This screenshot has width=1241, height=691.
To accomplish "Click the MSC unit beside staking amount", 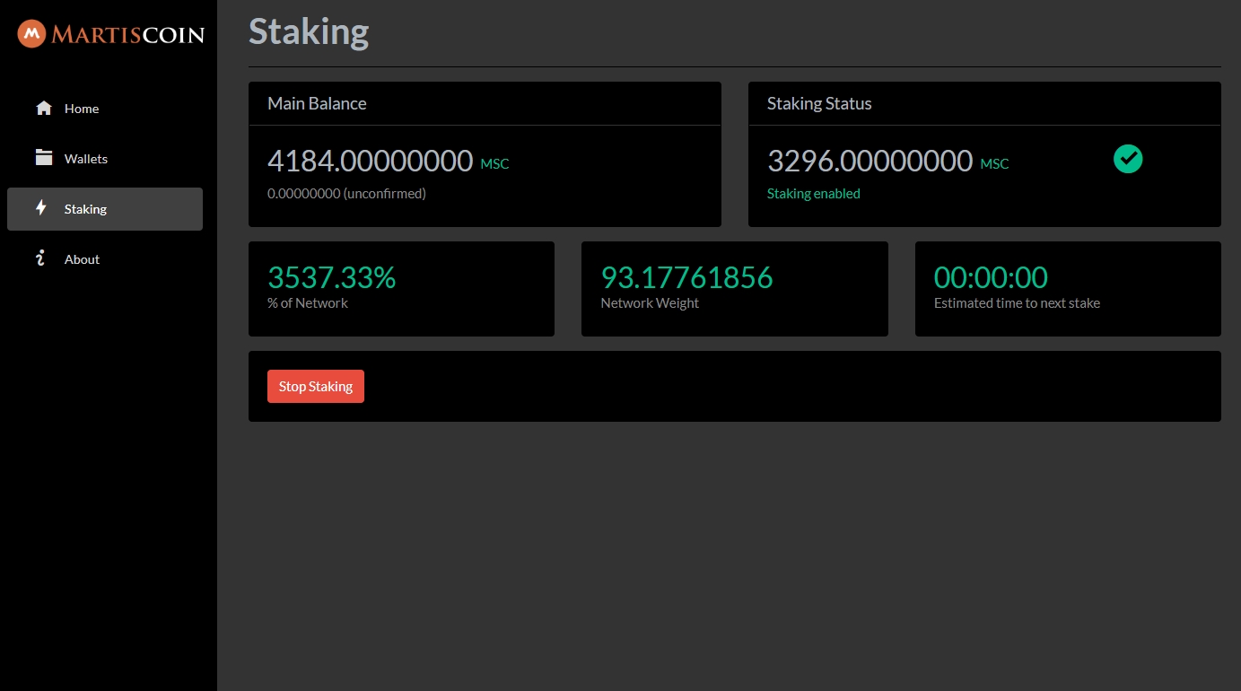I will [994, 164].
